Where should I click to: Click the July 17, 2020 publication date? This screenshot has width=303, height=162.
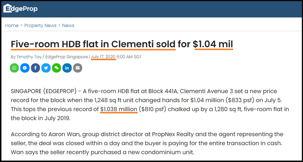pos(103,57)
